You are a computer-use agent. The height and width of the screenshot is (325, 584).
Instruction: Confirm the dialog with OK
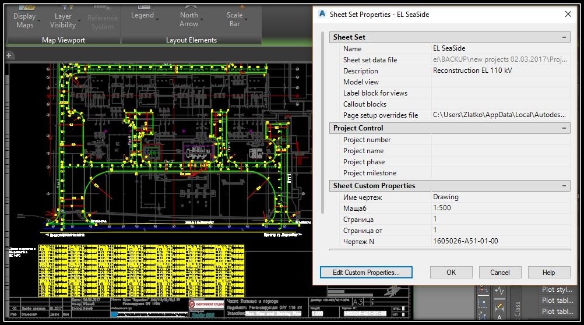pyautogui.click(x=451, y=273)
